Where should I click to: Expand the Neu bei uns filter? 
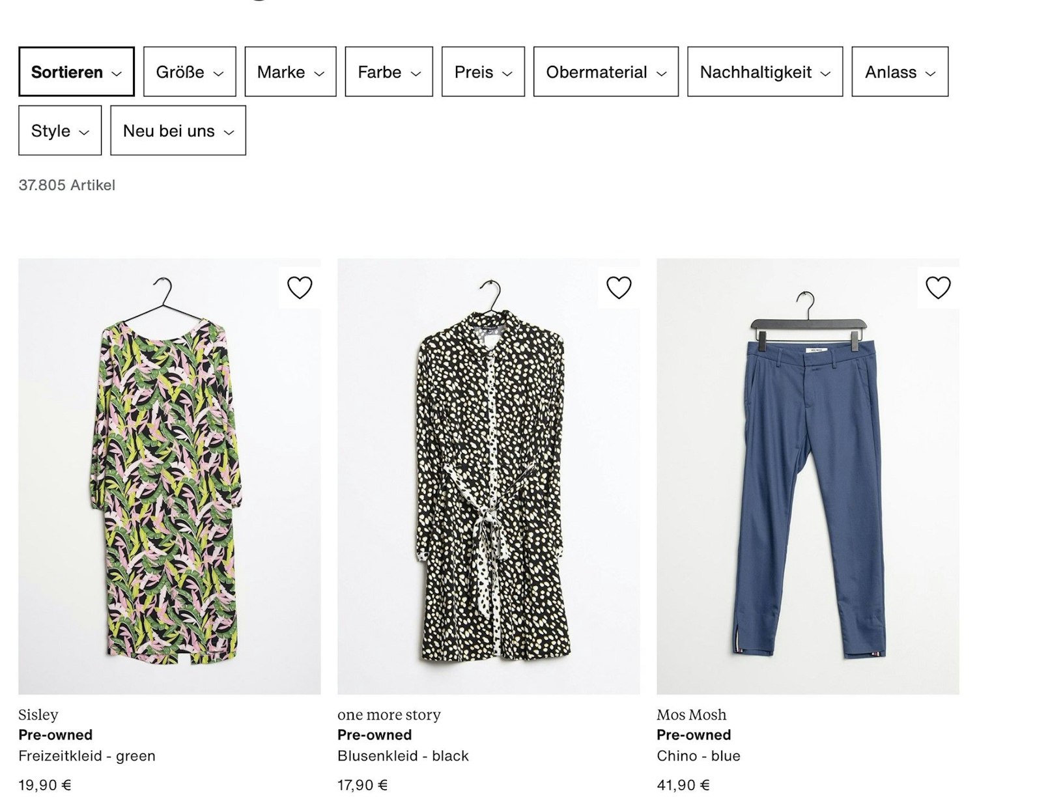click(x=178, y=131)
